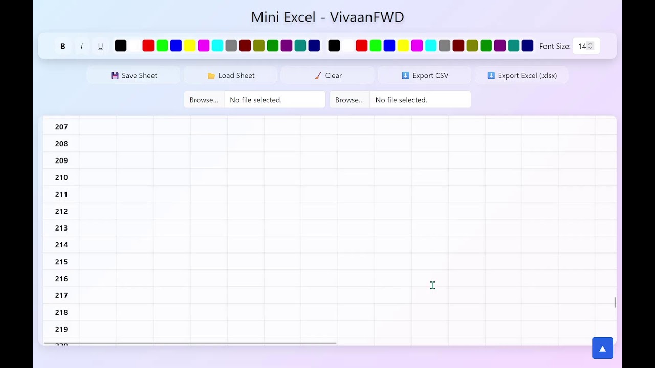Select row header 216
Image resolution: width=655 pixels, height=368 pixels.
[x=61, y=279]
